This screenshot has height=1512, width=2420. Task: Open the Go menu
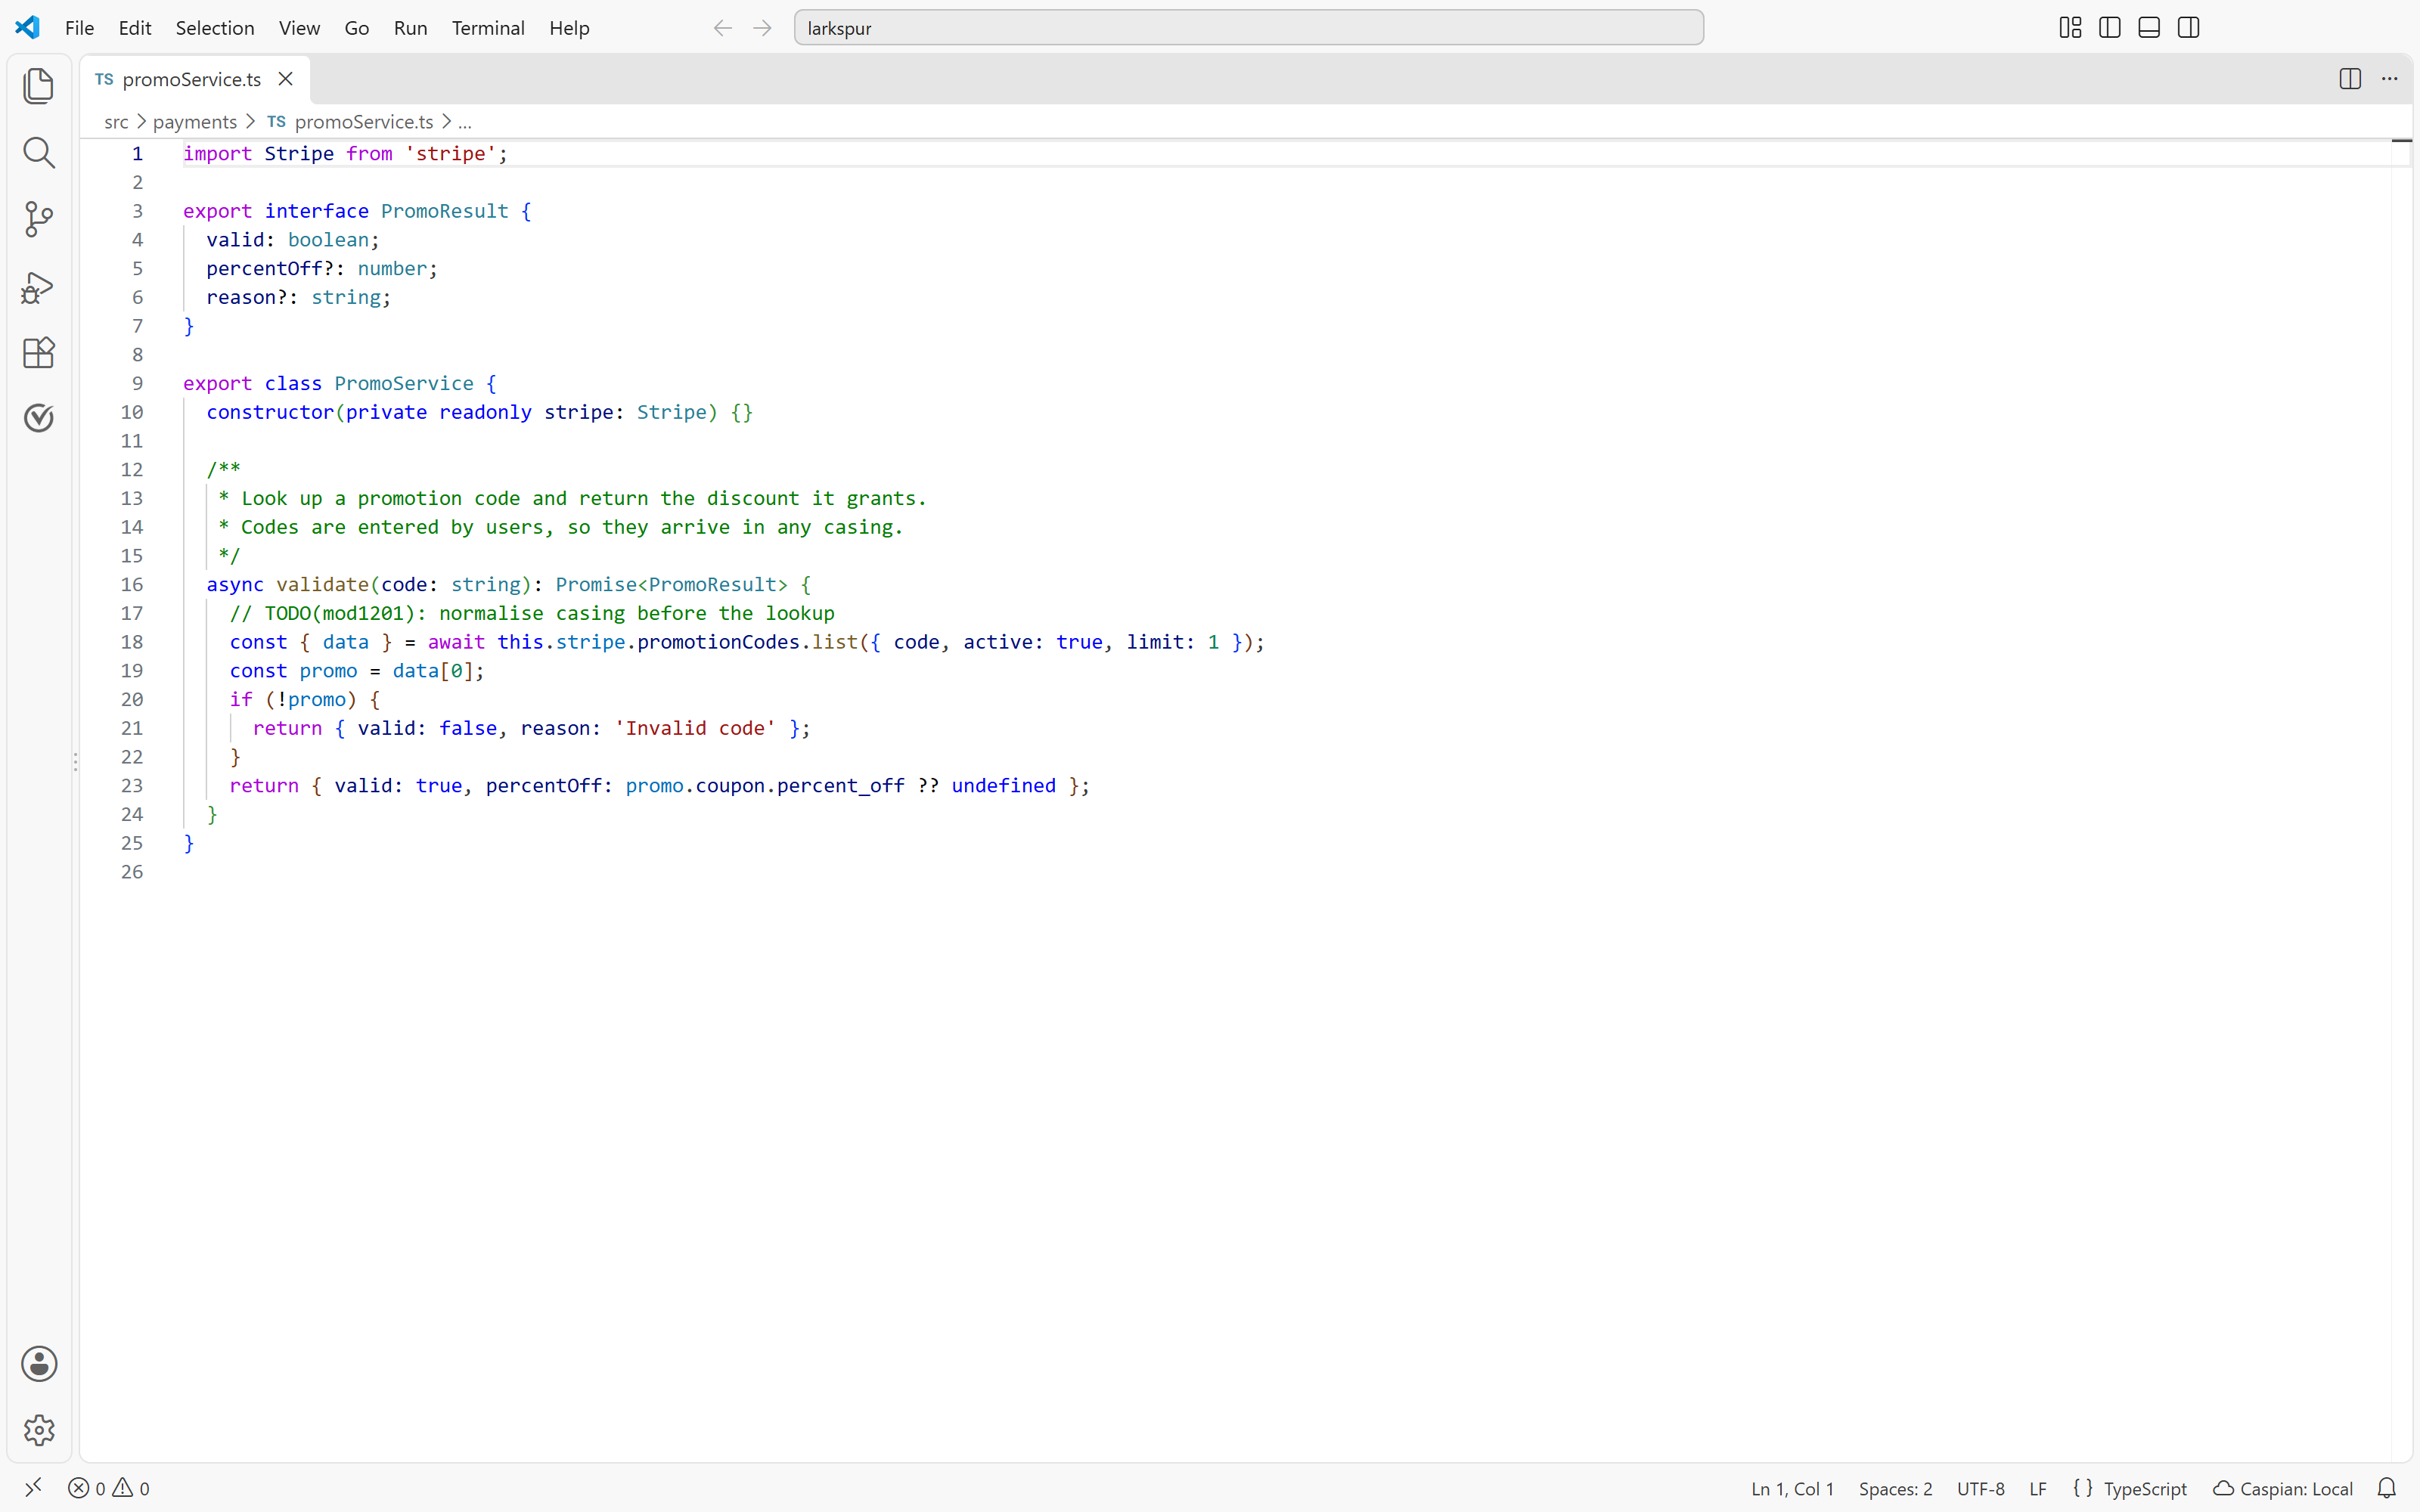pyautogui.click(x=356, y=28)
